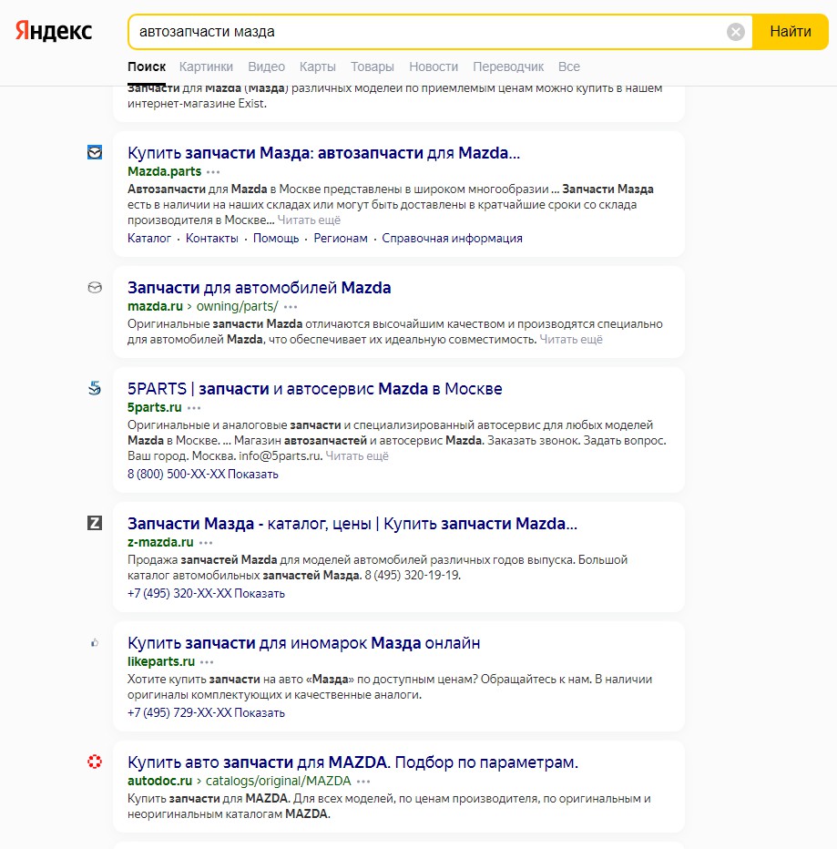Click the likeparts.ru thumbs-up favicon
Image resolution: width=837 pixels, height=849 pixels.
coord(95,643)
